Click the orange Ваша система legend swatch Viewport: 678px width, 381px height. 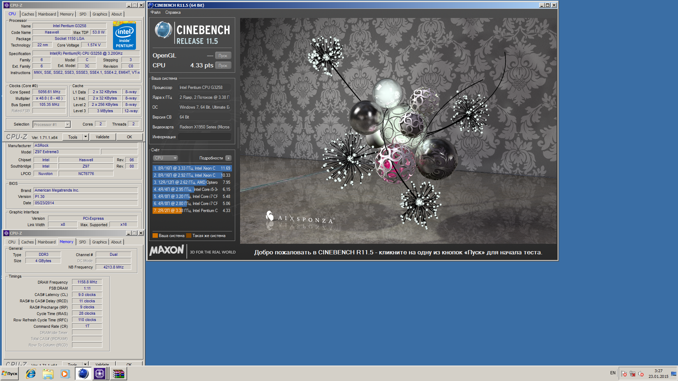155,236
